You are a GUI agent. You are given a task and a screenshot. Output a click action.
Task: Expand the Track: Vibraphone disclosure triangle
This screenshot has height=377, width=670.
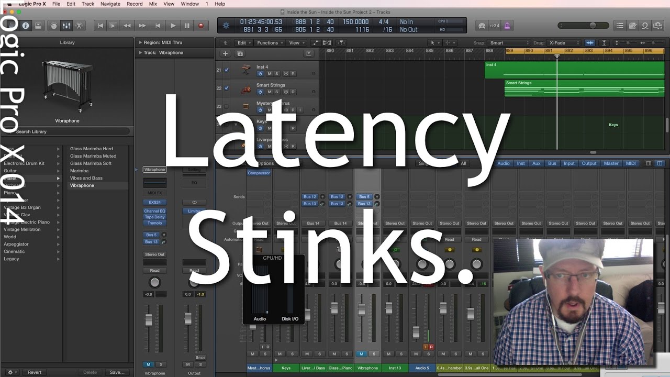[140, 53]
